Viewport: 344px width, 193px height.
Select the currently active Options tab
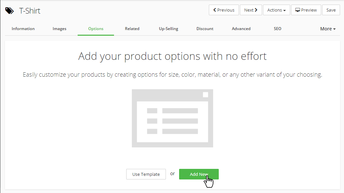click(96, 29)
